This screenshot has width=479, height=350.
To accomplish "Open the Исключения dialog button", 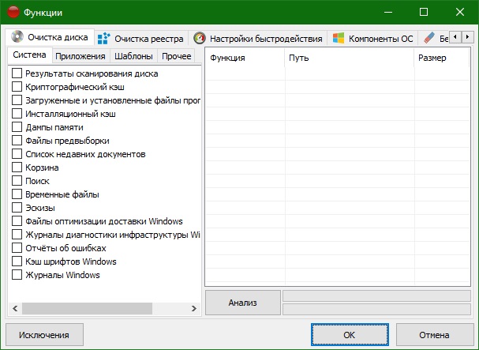I will coord(45,335).
